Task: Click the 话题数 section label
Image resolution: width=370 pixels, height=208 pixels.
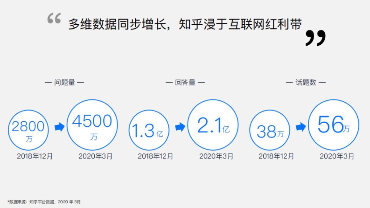Action: [306, 82]
